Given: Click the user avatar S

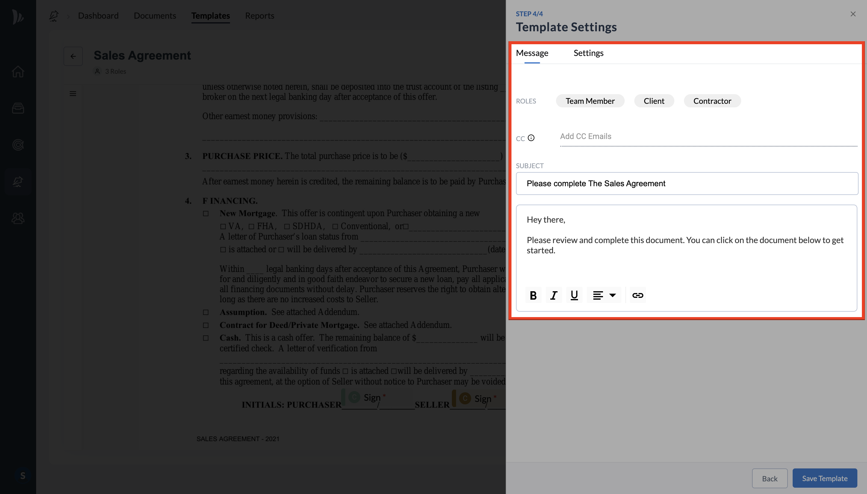Looking at the screenshot, I should pos(22,475).
